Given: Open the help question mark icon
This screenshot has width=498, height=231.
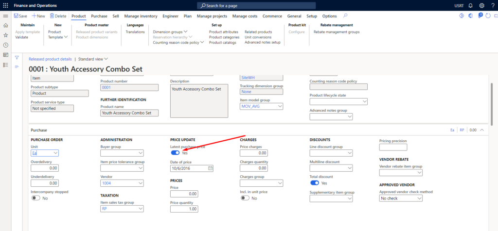Looking at the screenshot, I should (492, 5).
